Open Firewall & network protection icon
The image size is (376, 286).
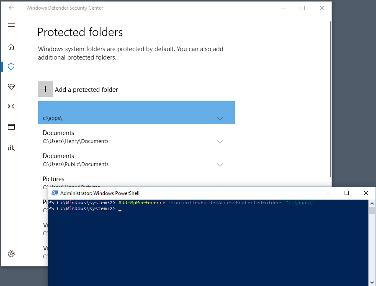[11, 107]
